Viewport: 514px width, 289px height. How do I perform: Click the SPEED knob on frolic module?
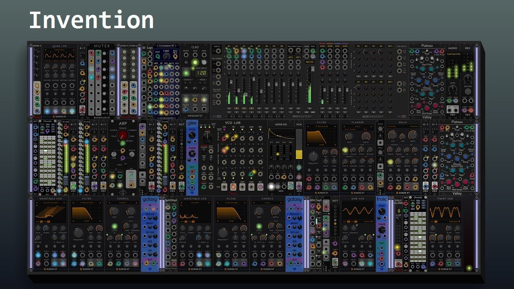point(382,211)
